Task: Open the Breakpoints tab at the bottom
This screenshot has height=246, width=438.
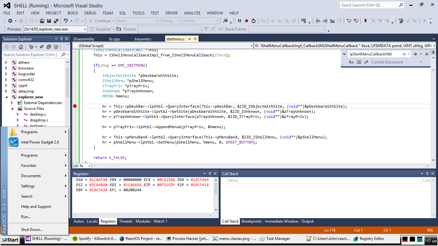Action: [251, 221]
